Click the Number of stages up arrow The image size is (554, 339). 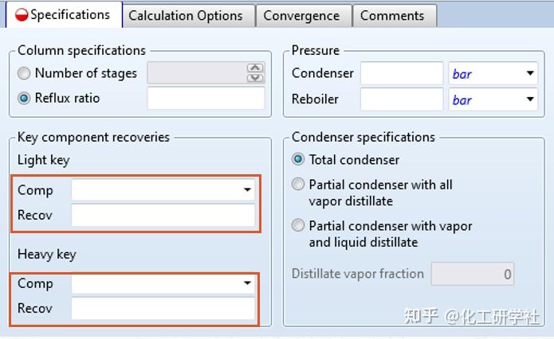tap(255, 68)
